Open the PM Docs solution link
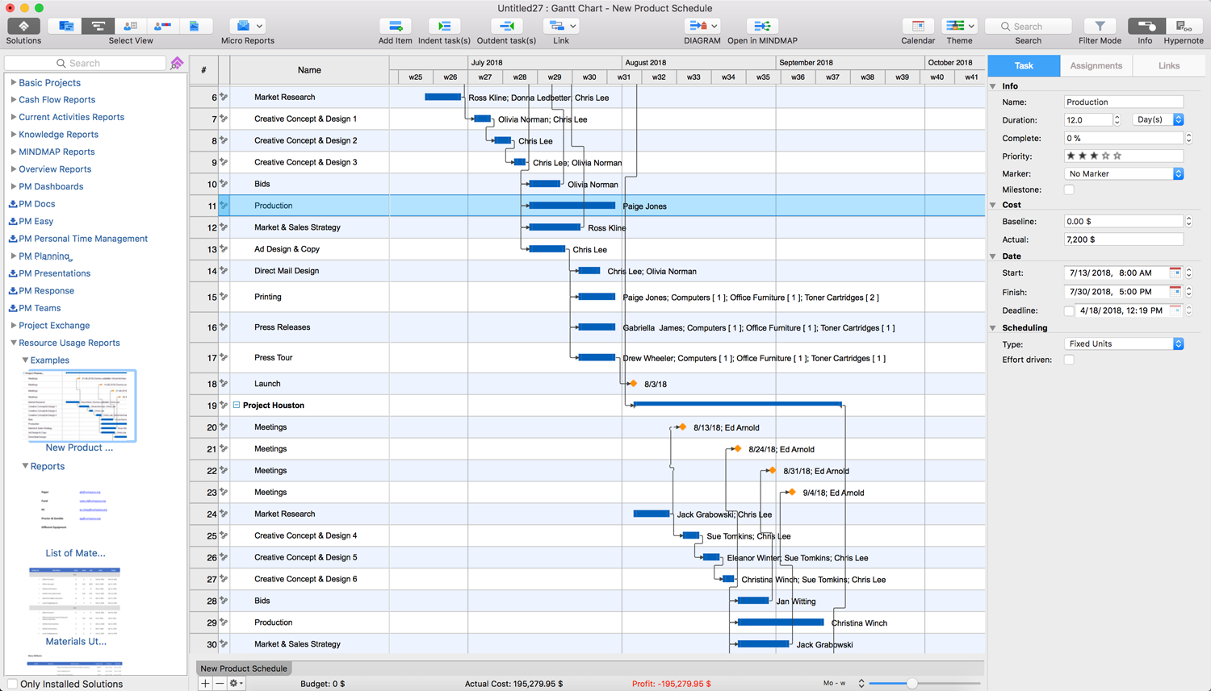Screen dimensions: 1211x691 (x=37, y=204)
